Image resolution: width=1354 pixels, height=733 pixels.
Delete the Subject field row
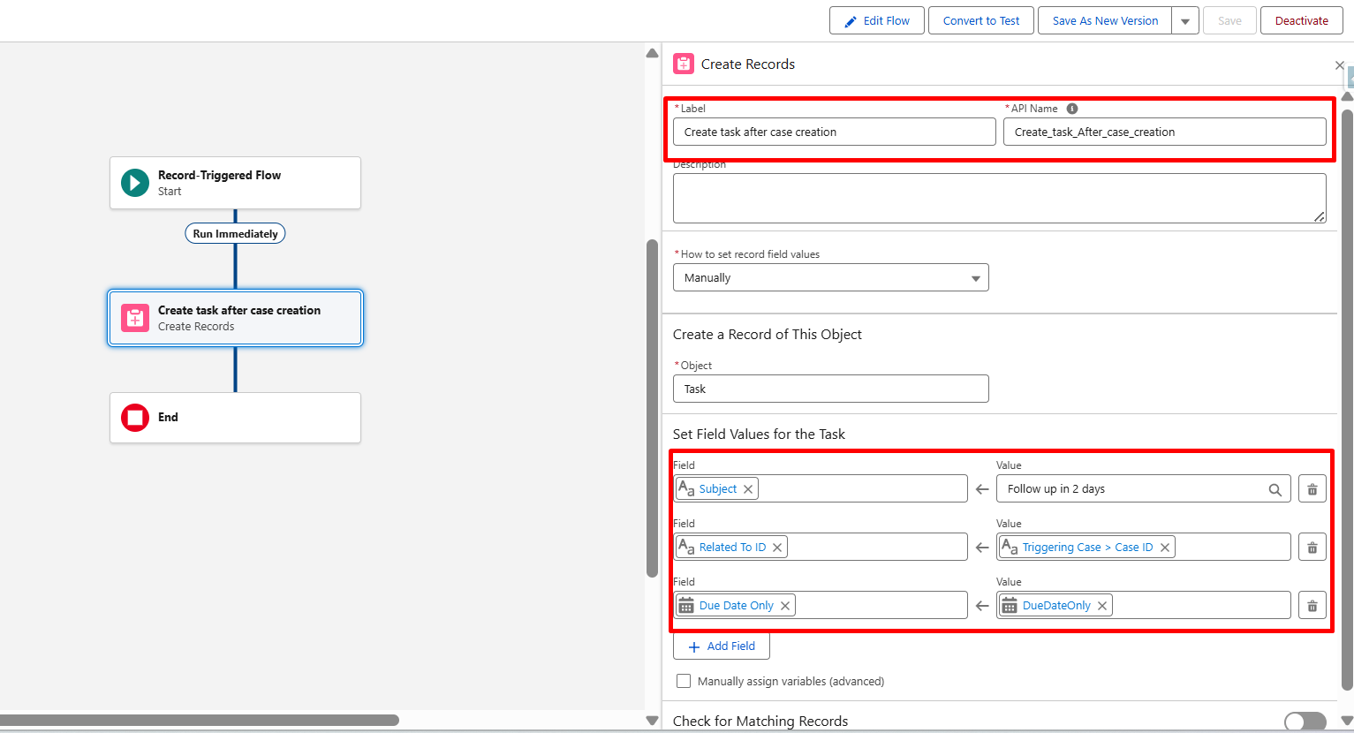pyautogui.click(x=1312, y=489)
